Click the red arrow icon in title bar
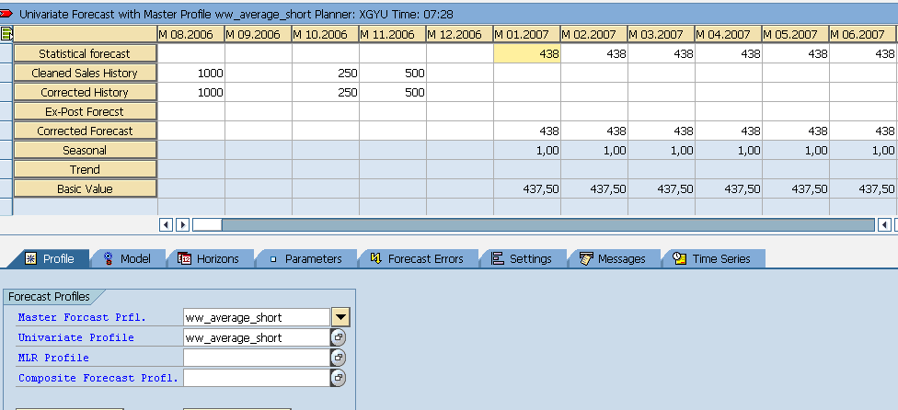 click(x=7, y=16)
